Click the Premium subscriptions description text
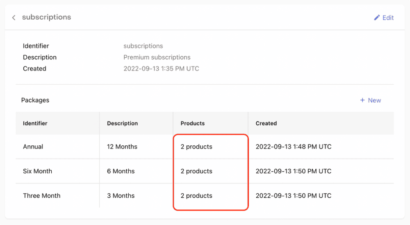410x225 pixels. 157,57
